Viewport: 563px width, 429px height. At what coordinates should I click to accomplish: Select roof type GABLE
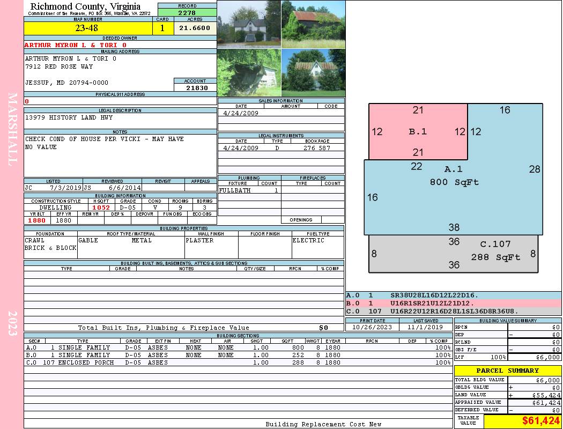pyautogui.click(x=88, y=240)
